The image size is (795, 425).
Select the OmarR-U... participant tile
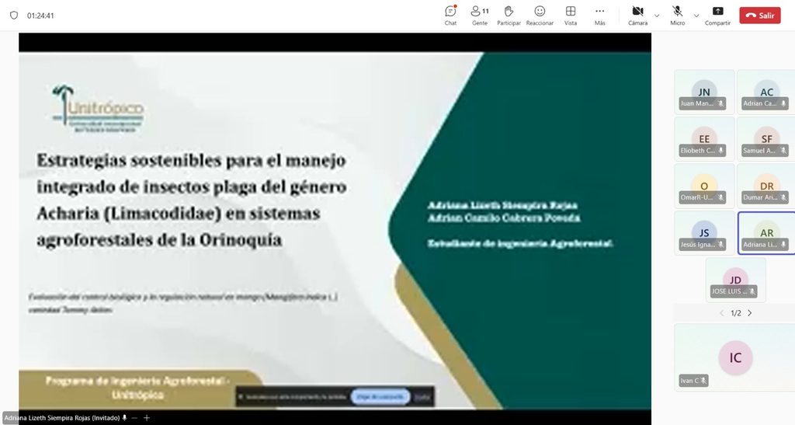[x=703, y=186]
